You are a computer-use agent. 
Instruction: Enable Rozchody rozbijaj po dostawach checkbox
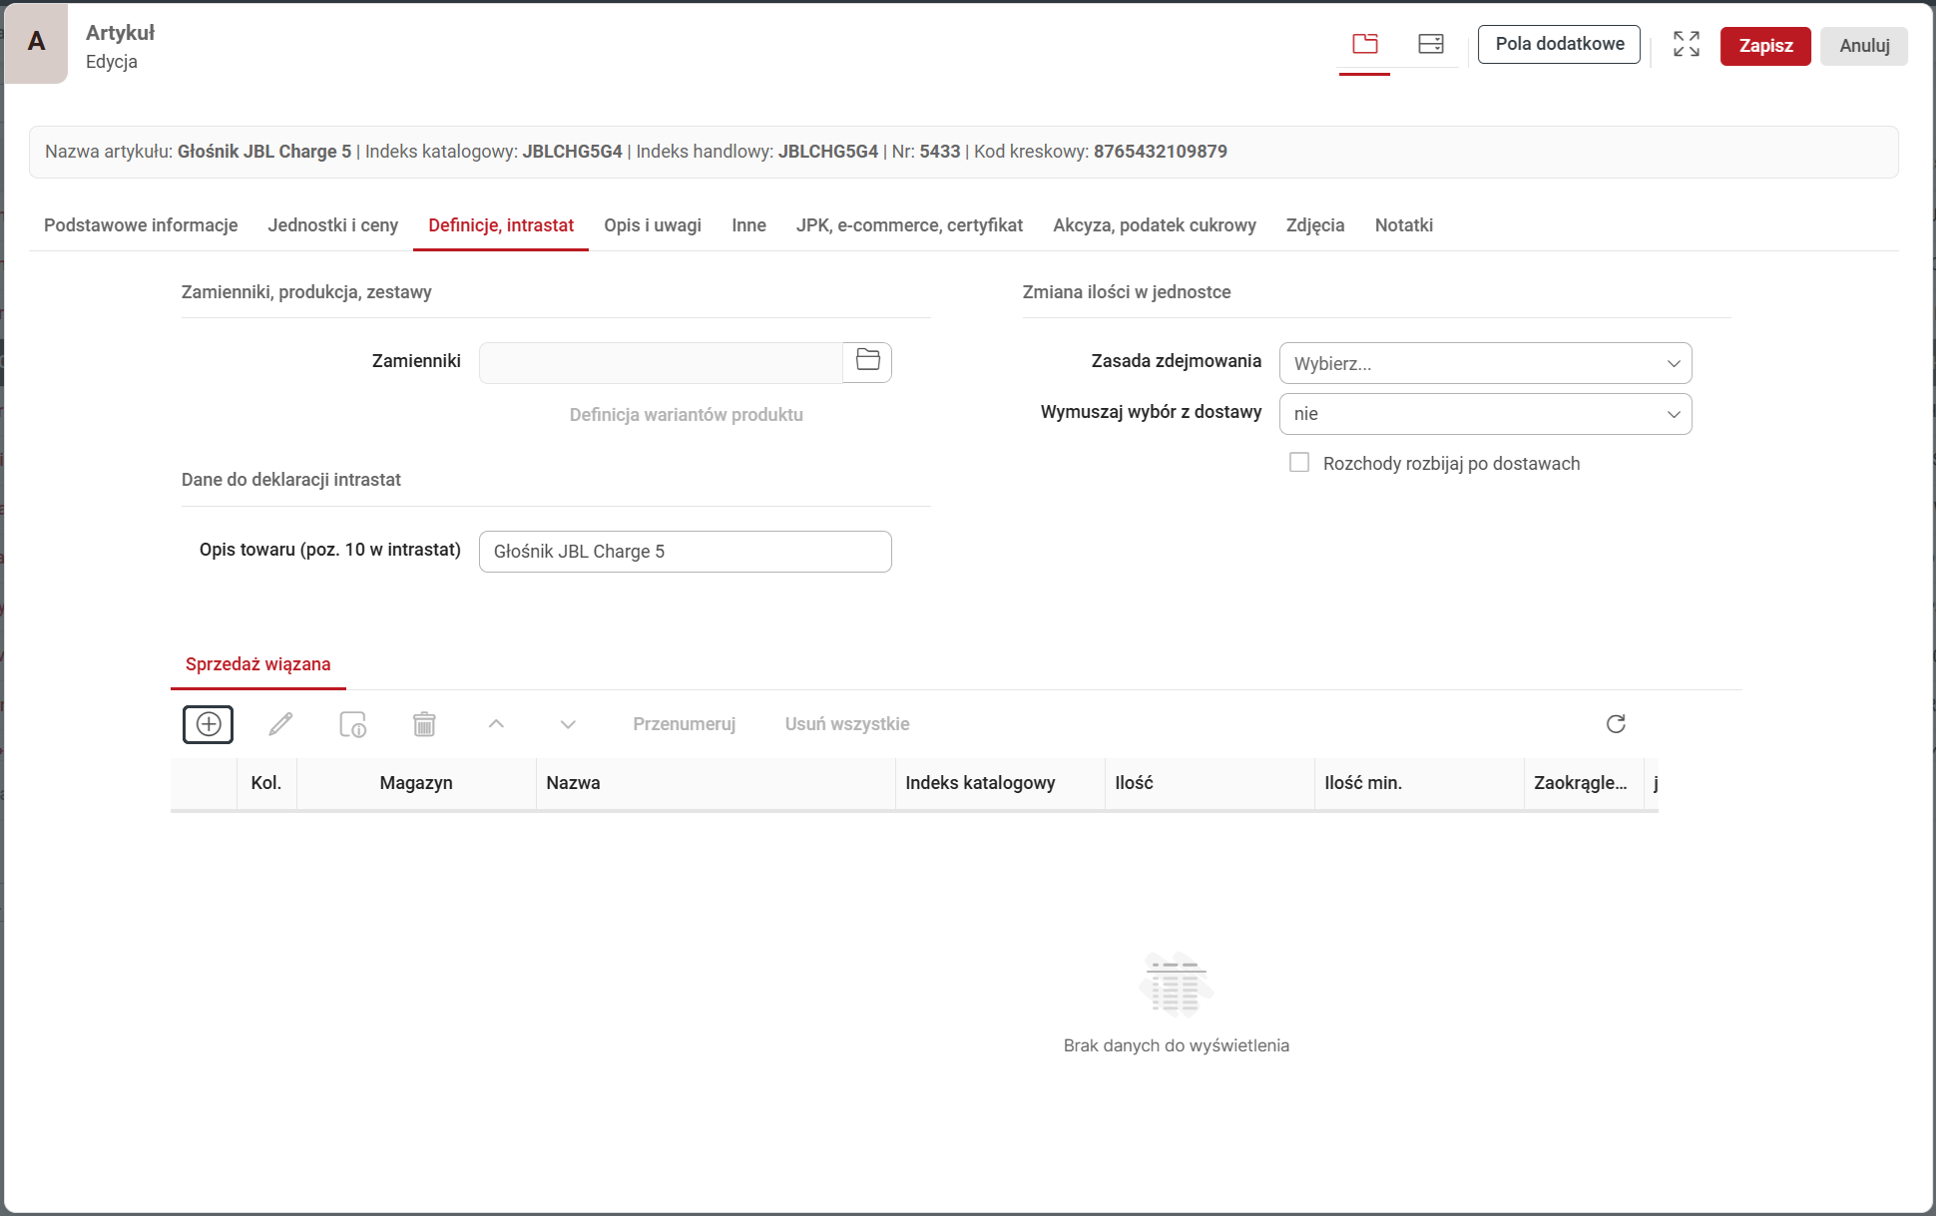pos(1299,463)
